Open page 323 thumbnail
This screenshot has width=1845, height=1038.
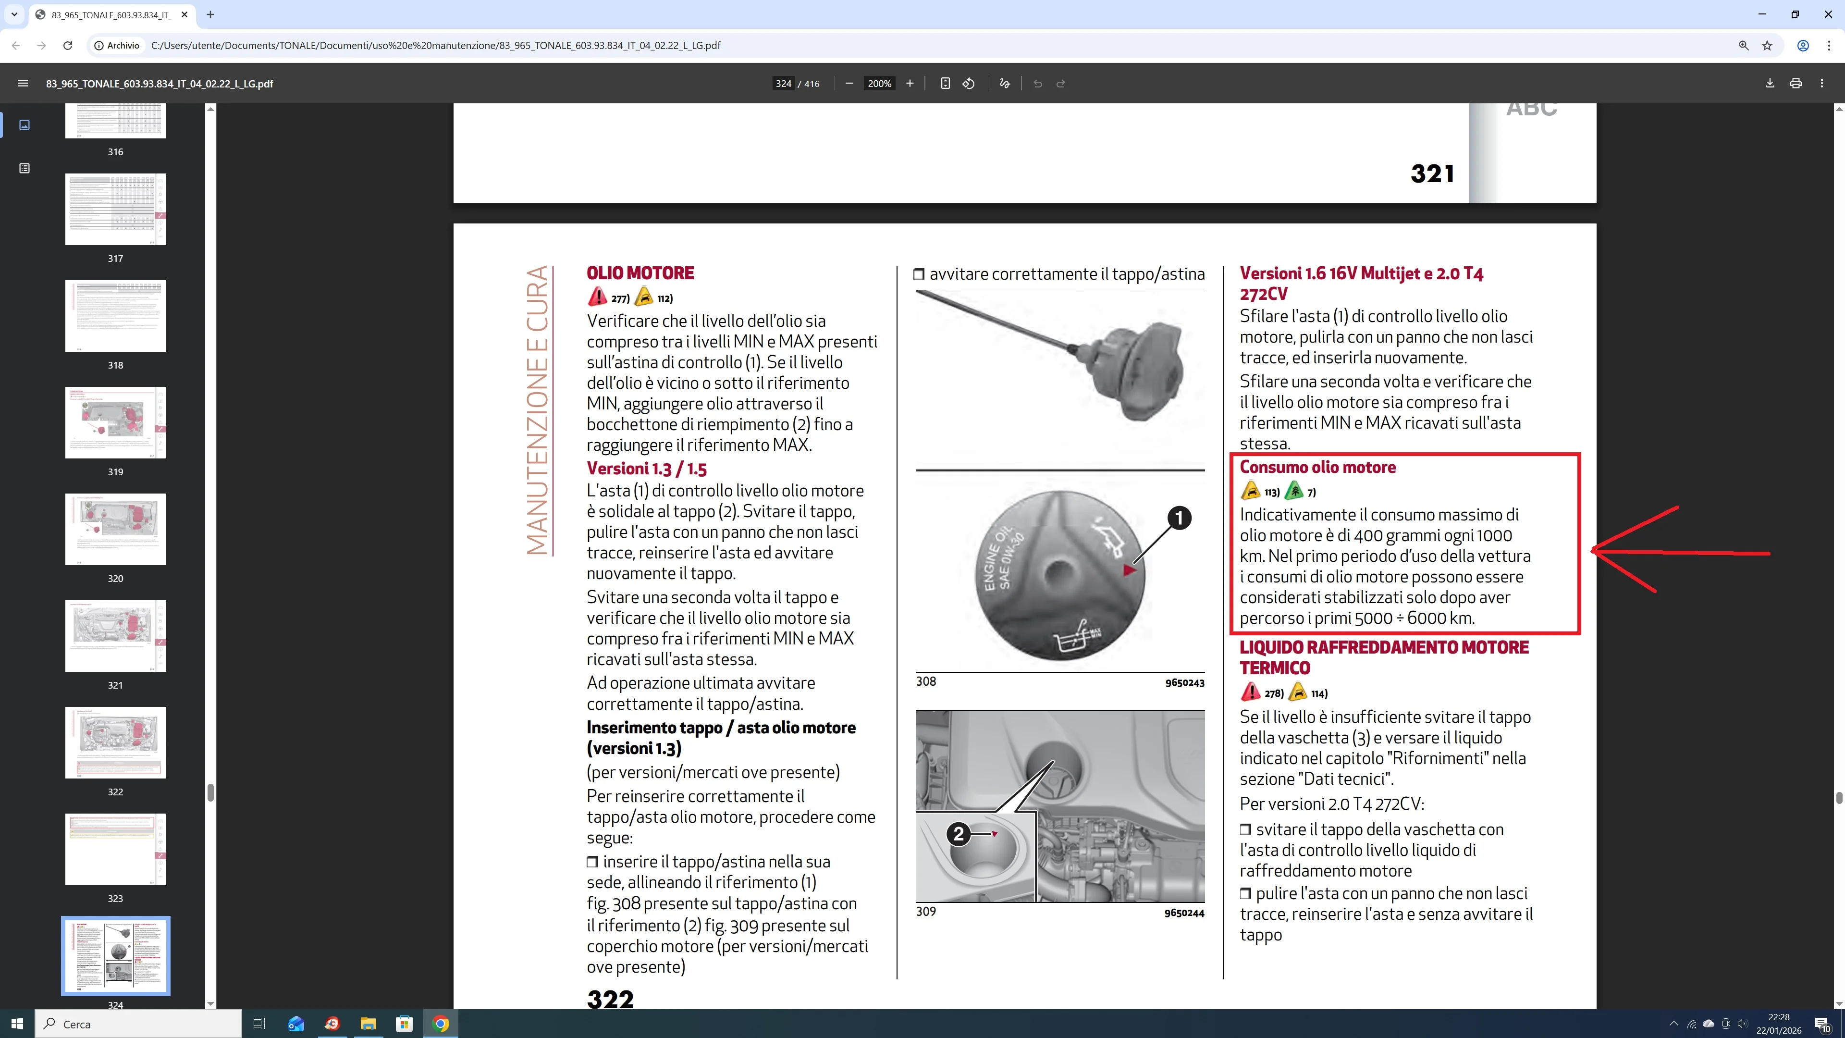[115, 850]
